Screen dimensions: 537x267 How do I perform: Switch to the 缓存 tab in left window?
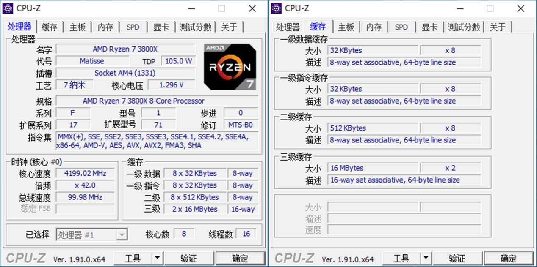(49, 27)
